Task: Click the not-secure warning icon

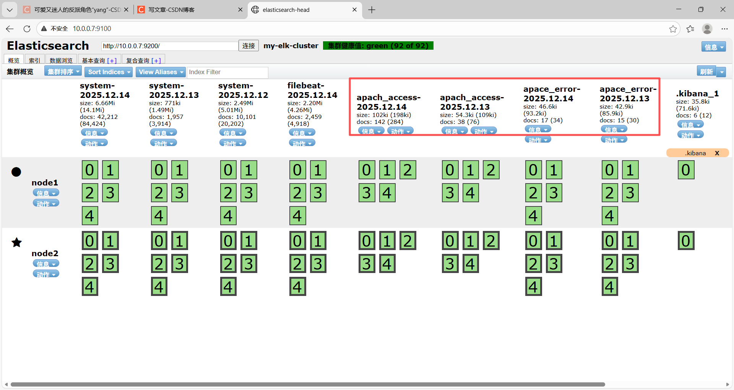Action: [x=44, y=29]
